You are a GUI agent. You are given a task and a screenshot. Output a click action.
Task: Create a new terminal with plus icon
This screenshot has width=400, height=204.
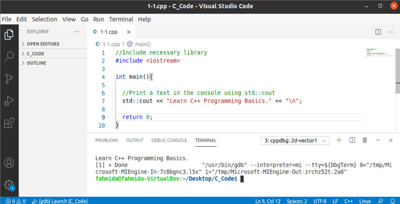339,140
